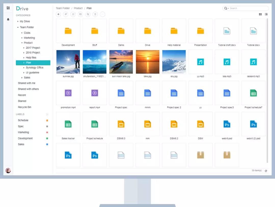Open the Shared with me category
Viewport: 275px width, 207px height.
pyautogui.click(x=26, y=83)
